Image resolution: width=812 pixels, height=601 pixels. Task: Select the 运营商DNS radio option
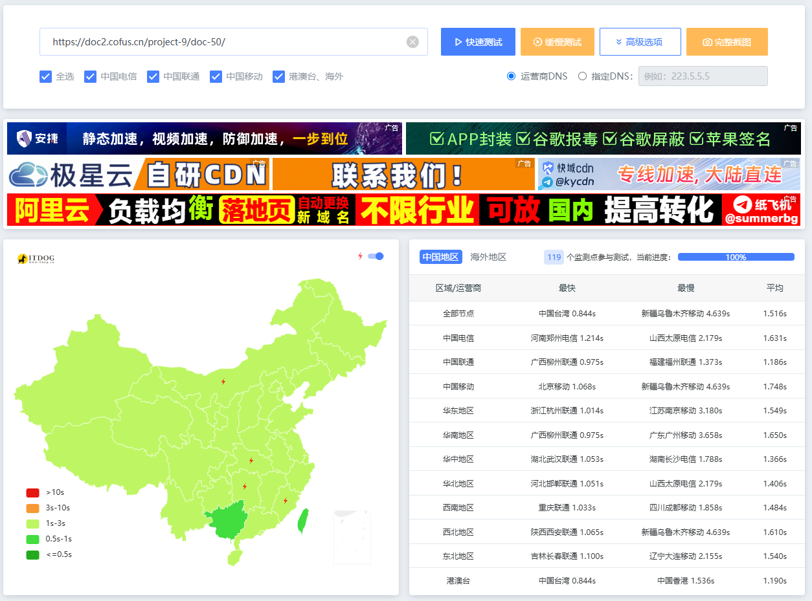tap(512, 76)
